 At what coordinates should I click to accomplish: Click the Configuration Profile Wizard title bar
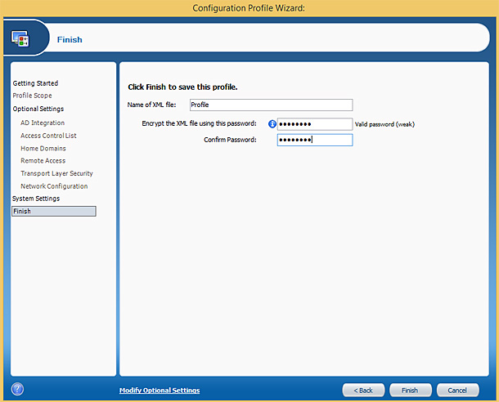(x=249, y=8)
